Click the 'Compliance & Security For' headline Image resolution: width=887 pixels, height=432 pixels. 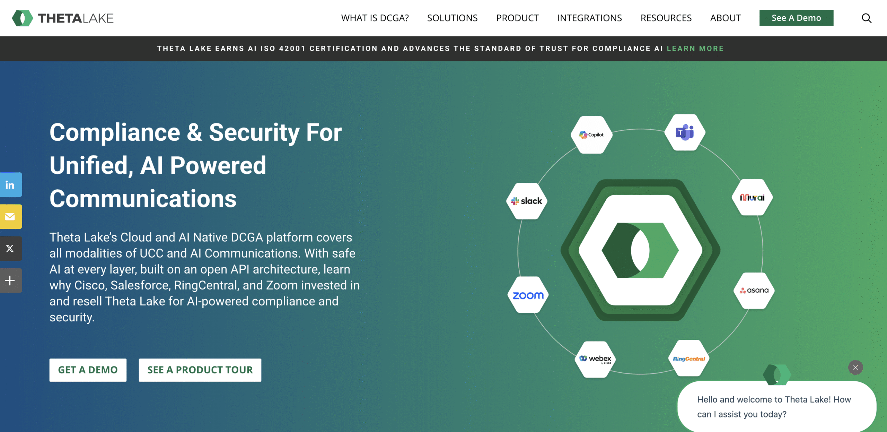(196, 132)
